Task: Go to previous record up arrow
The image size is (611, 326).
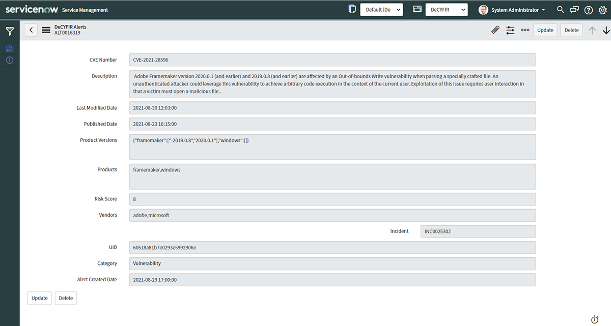Action: tap(592, 30)
